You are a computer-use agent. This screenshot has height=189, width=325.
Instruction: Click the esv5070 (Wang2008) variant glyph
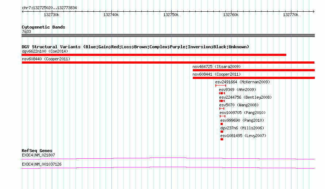click(222, 109)
